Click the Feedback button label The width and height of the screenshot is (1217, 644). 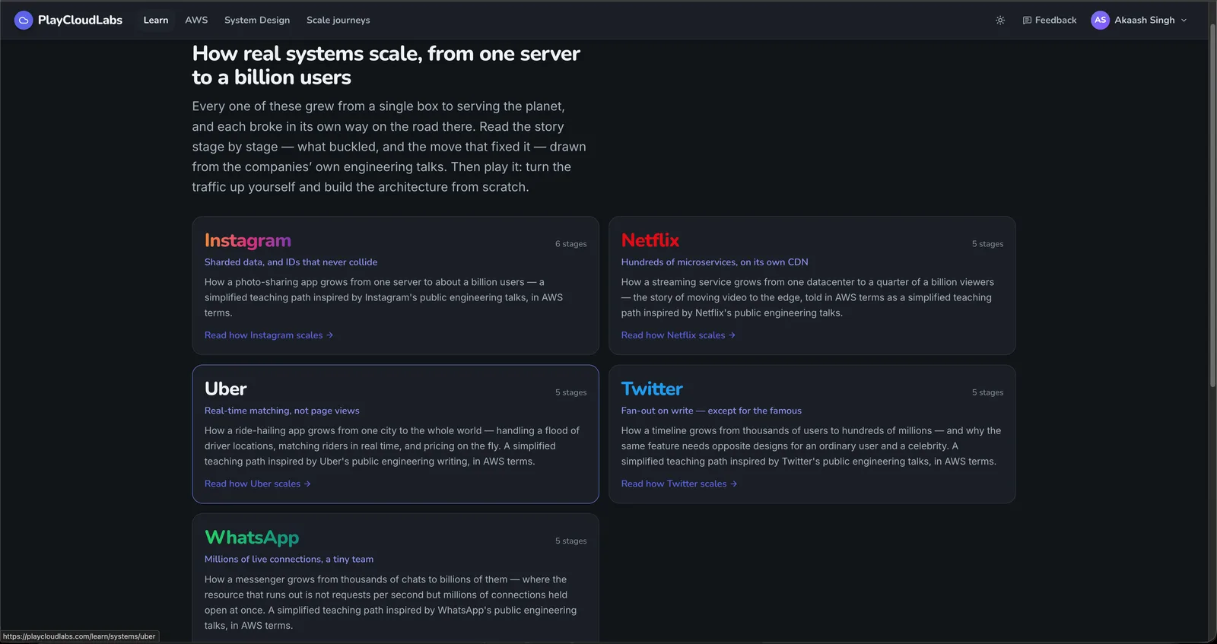[1056, 21]
